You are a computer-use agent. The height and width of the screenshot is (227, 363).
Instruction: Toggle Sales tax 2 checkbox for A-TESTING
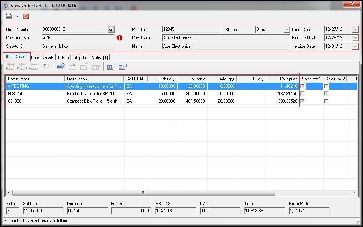coord(326,86)
